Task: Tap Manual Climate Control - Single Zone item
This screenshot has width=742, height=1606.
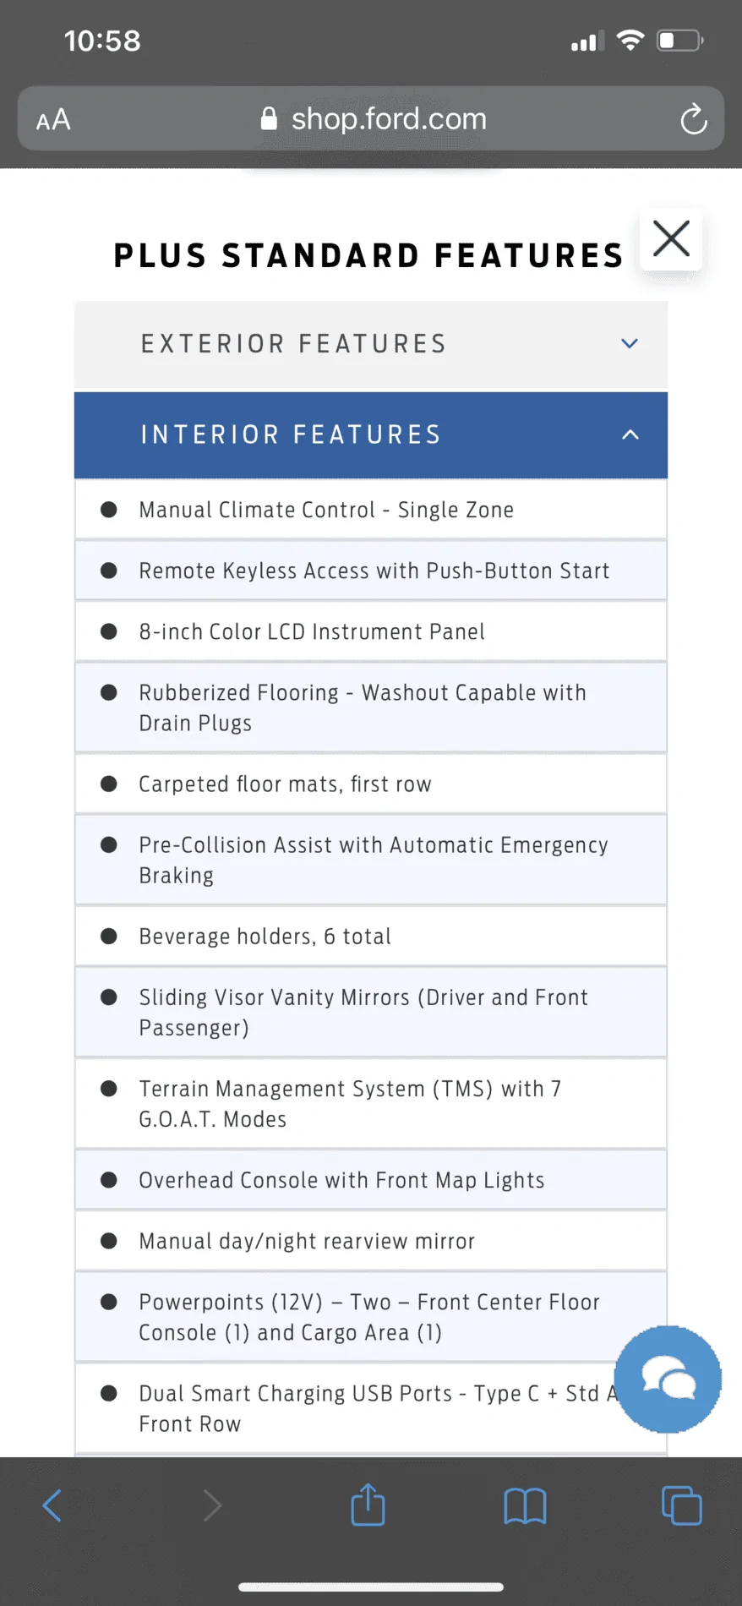Action: point(371,510)
